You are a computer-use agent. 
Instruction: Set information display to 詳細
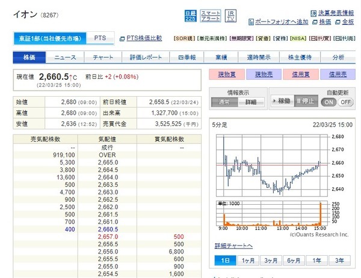[251, 102]
